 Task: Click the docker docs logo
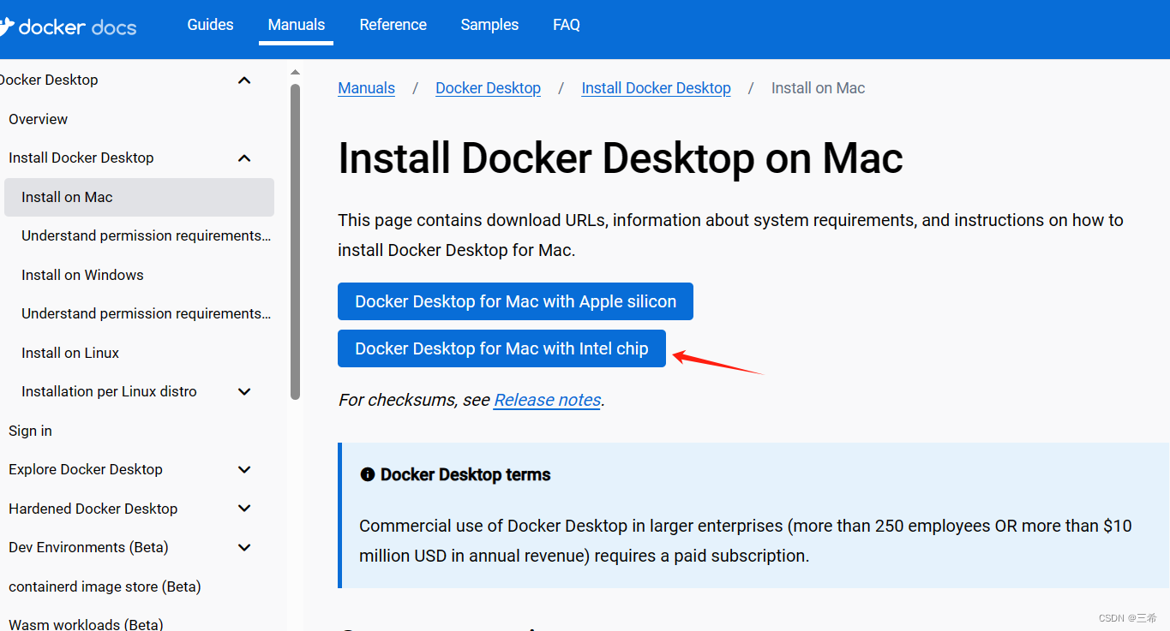[69, 27]
